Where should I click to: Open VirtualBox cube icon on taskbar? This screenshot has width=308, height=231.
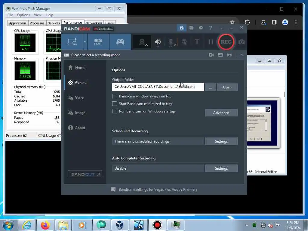tap(120, 225)
